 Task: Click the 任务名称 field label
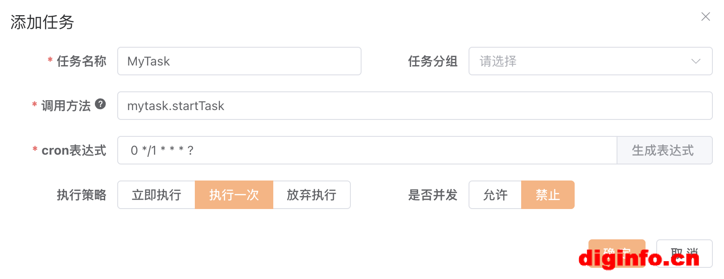81,61
